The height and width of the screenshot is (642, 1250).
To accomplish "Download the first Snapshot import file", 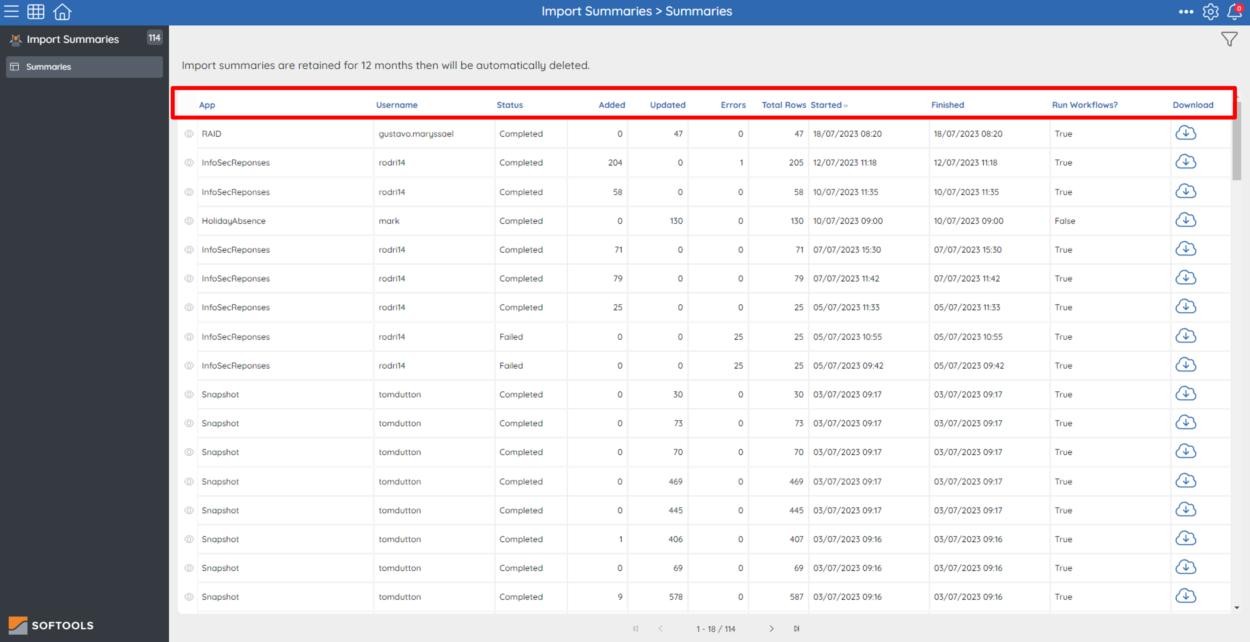I will click(x=1186, y=393).
